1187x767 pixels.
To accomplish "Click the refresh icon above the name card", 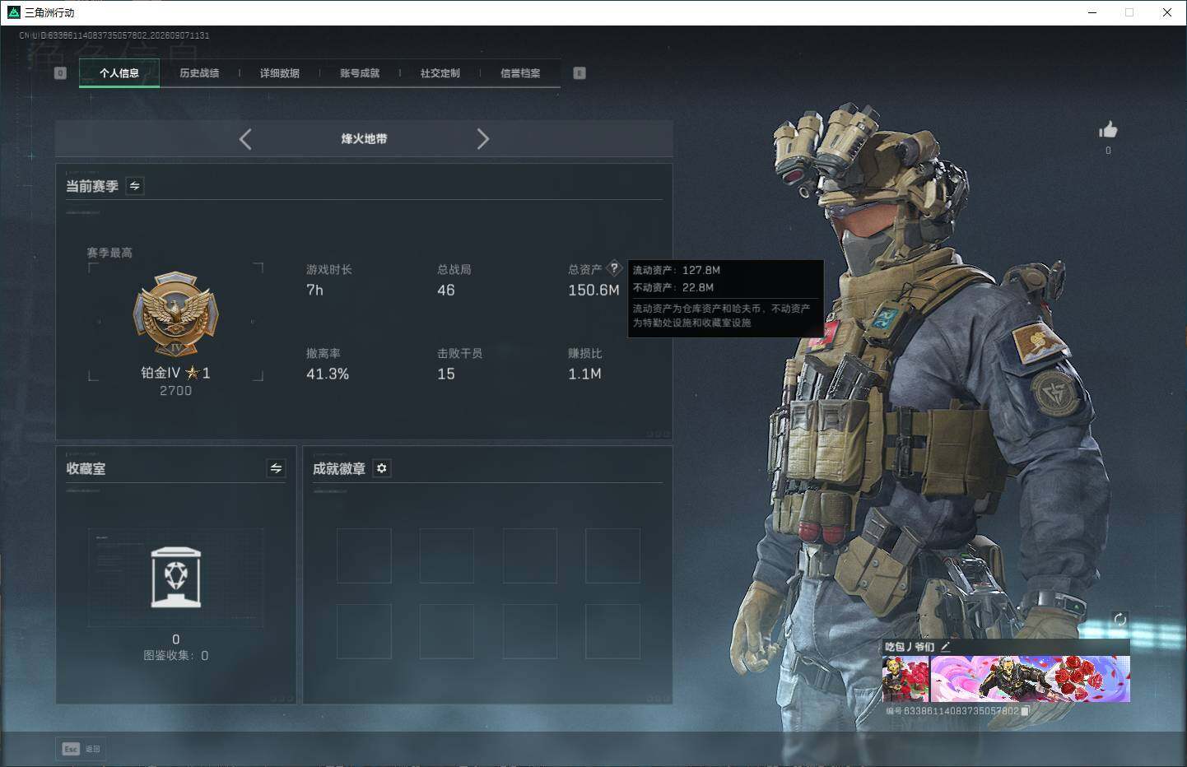I will (x=1120, y=620).
